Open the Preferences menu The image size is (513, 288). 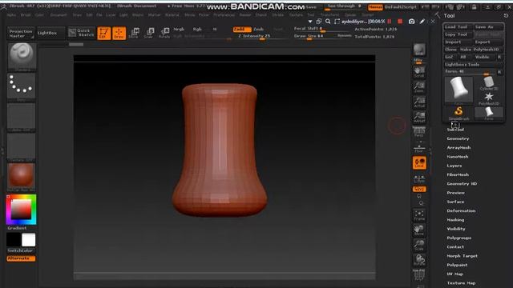[x=224, y=15]
